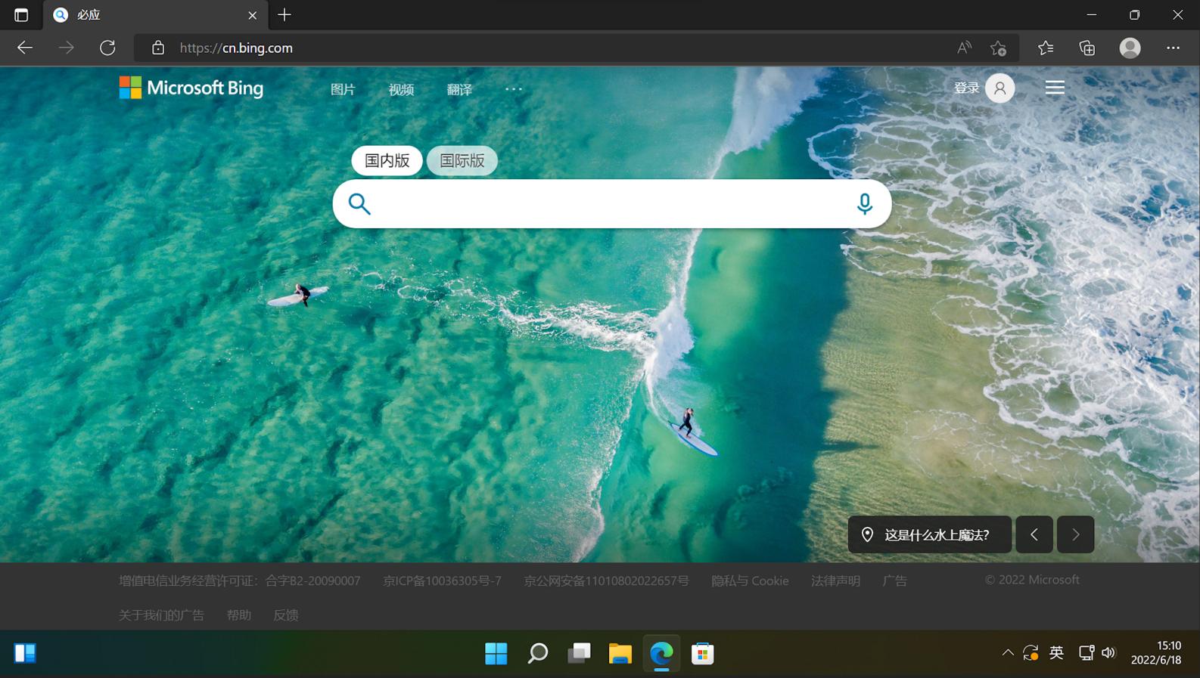Open the Bing hamburger menu

[1054, 88]
